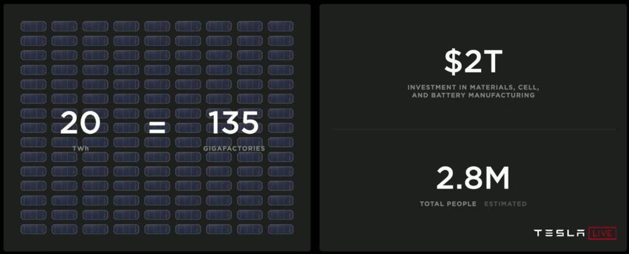Select the large "20" figure

coord(81,124)
